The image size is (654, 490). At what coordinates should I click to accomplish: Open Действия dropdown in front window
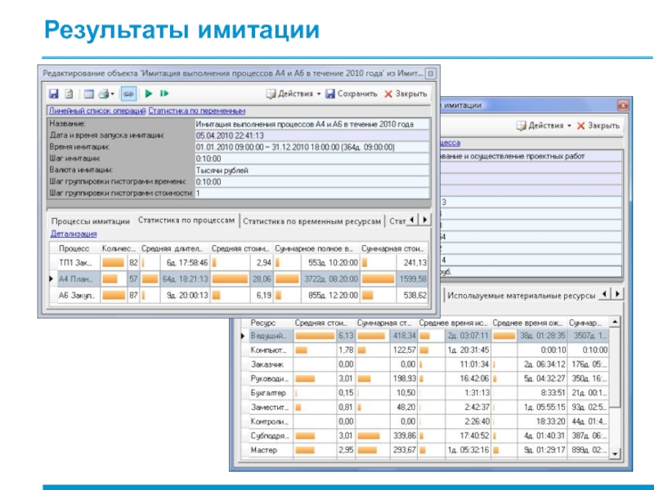pos(294,94)
